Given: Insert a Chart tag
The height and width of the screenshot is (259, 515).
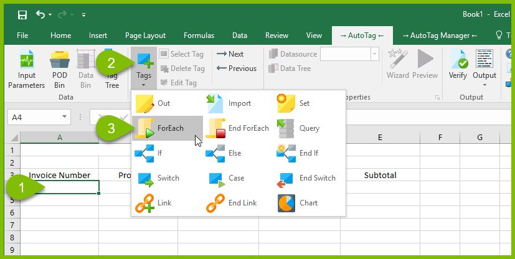Looking at the screenshot, I should pyautogui.click(x=309, y=203).
